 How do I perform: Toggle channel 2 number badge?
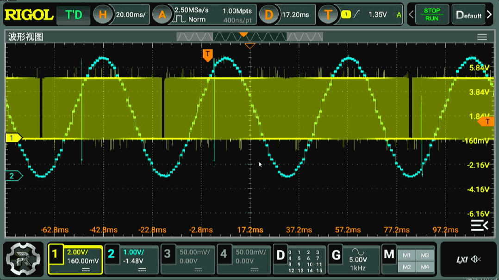point(112,254)
